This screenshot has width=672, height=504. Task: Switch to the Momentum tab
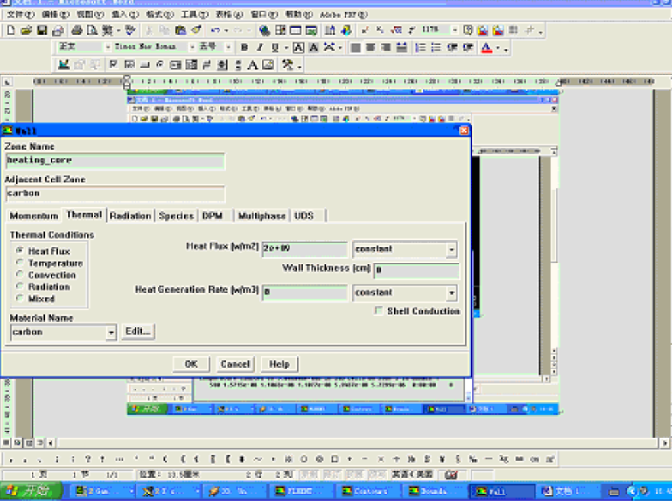[x=34, y=215]
